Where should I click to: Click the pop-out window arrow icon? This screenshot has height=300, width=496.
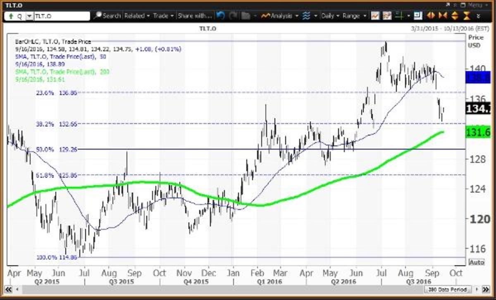coord(447,5)
